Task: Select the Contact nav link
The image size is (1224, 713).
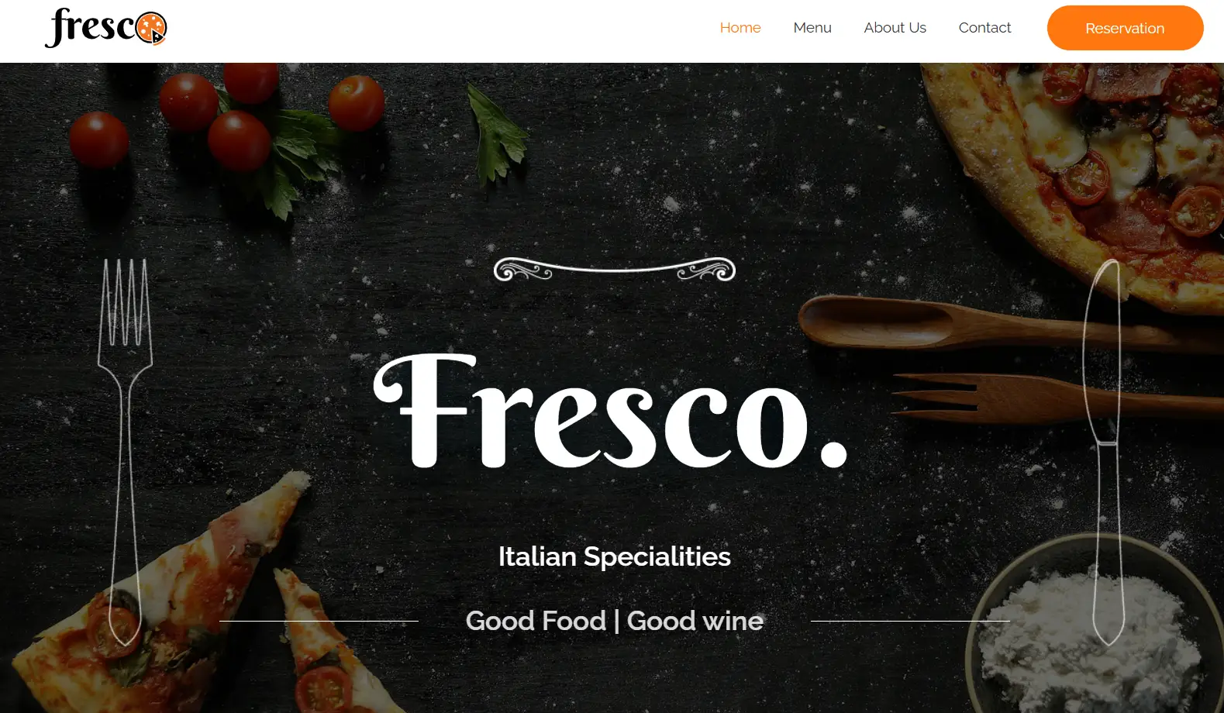Action: click(x=984, y=28)
